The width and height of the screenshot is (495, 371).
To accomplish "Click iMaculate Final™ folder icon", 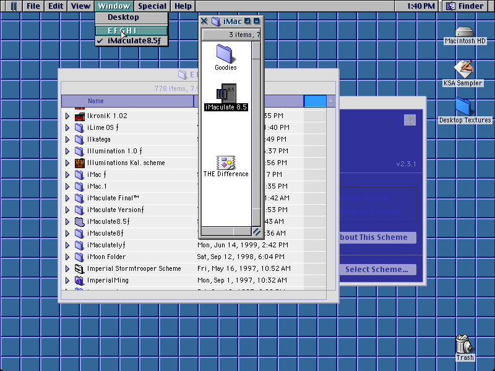I will [80, 198].
